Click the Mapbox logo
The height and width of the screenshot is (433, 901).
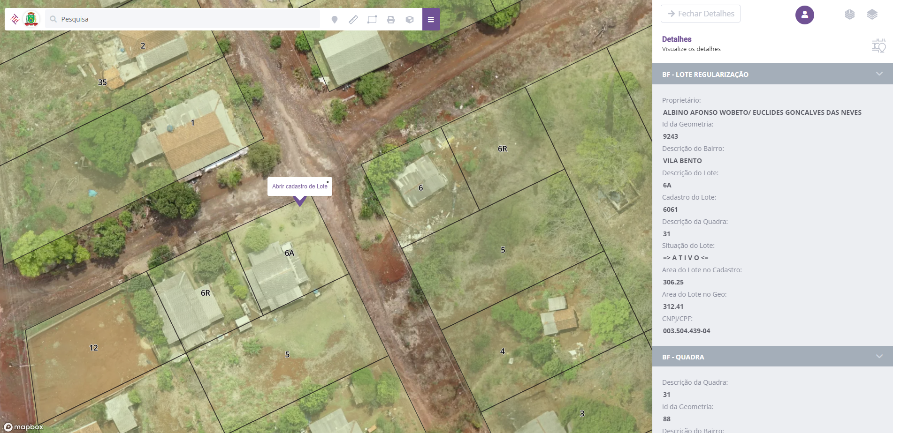(x=23, y=427)
